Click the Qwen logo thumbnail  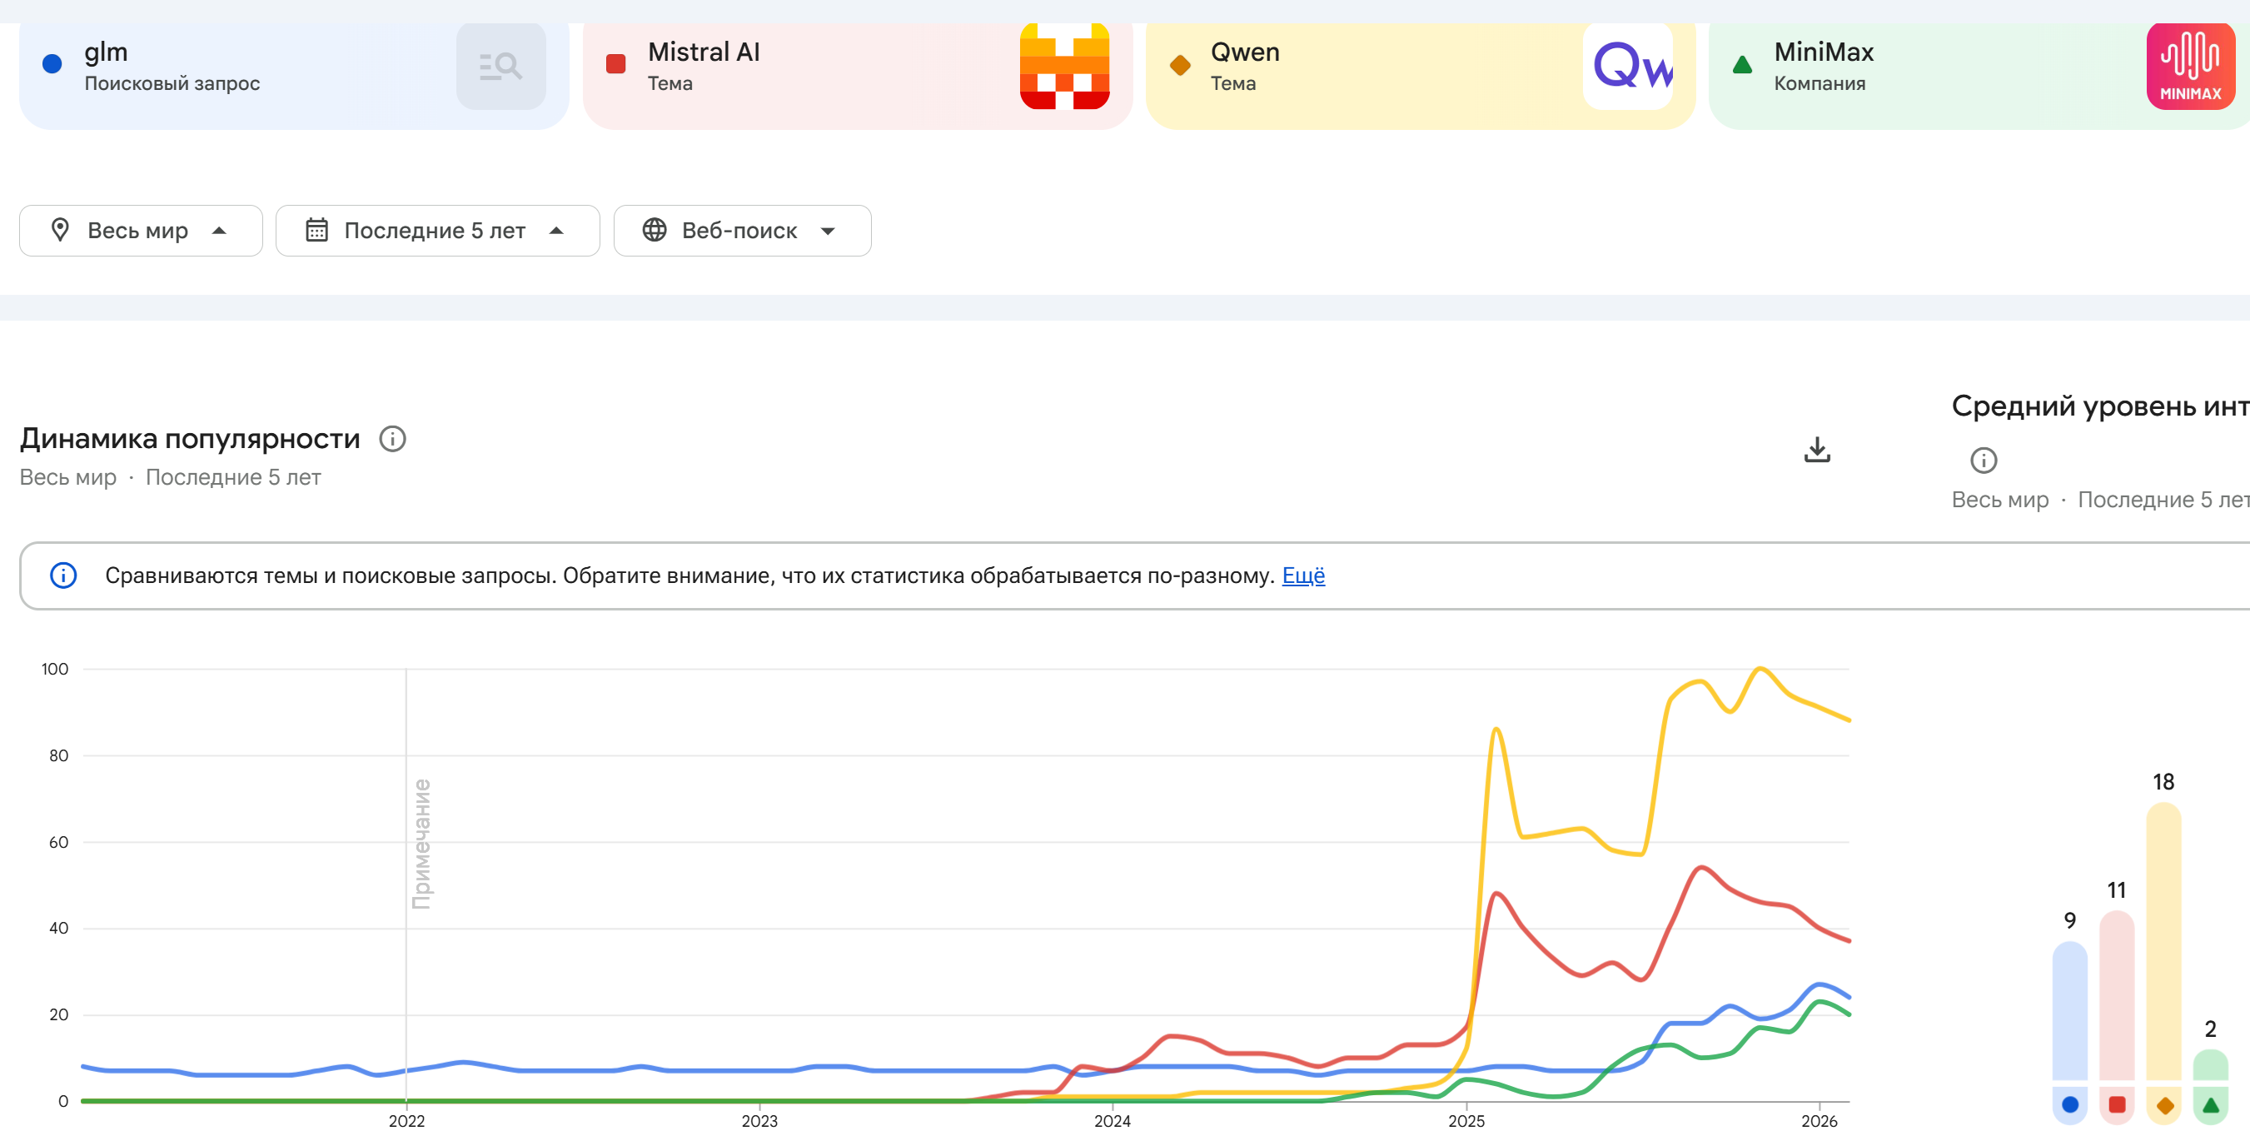[1628, 67]
